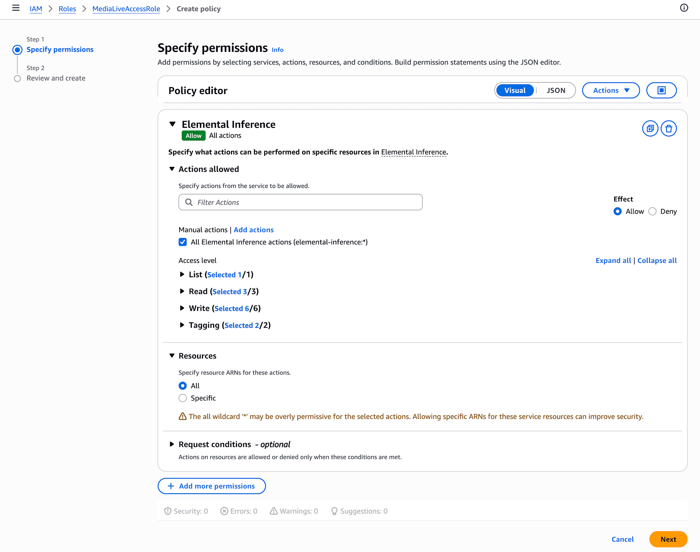Click the Errors count icon
The width and height of the screenshot is (700, 552).
point(224,511)
